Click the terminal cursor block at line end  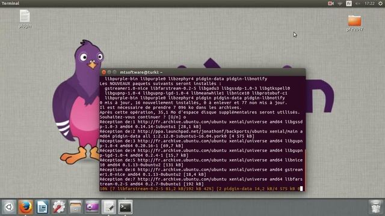coord(301,188)
